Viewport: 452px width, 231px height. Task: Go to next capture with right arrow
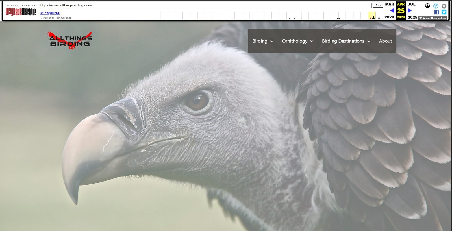tap(410, 11)
